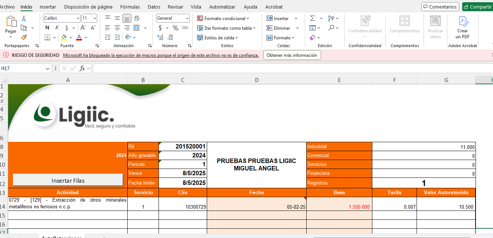Click the Compartir button
Viewport: 493px width, 238px height.
(x=478, y=7)
